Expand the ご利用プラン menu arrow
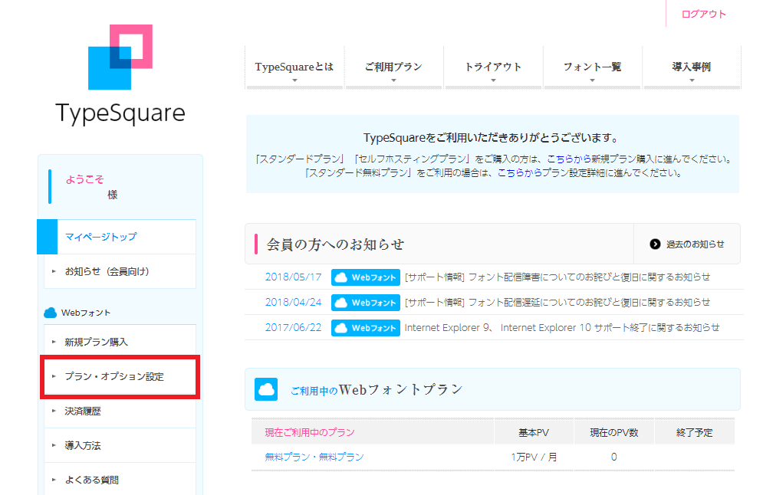 393,80
